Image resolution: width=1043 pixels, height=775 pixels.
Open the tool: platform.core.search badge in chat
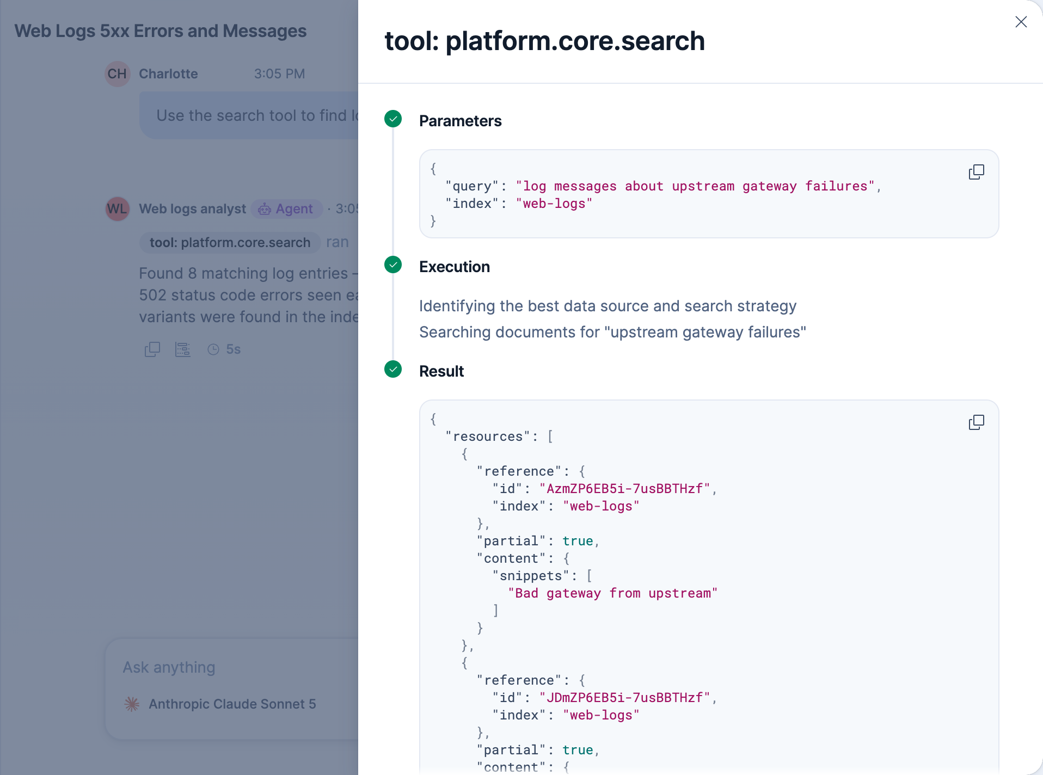tap(230, 242)
